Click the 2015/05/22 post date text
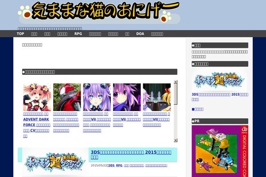Viewport: 266px width, 177px height. coord(99,165)
